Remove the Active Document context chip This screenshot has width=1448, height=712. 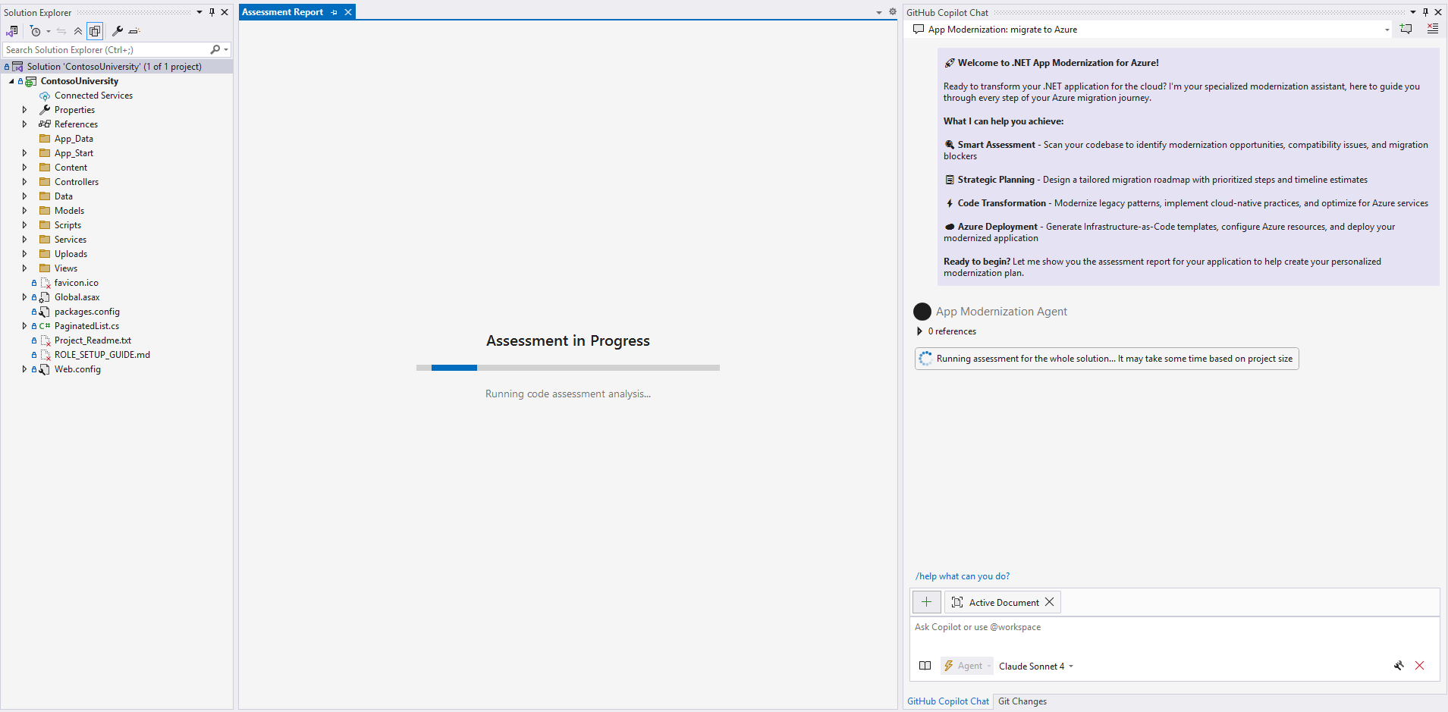1050,602
